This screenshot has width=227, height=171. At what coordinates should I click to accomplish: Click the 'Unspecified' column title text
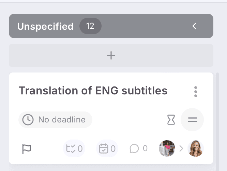45,26
